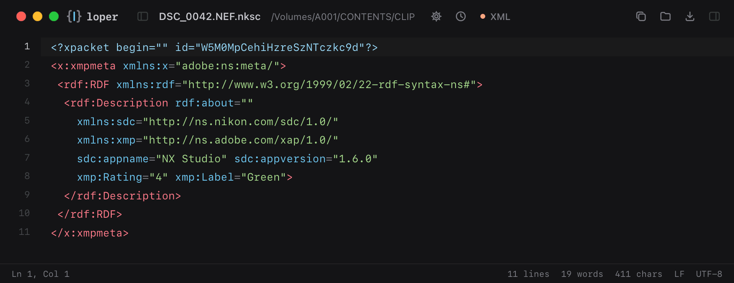Image resolution: width=734 pixels, height=283 pixels.
Task: Close the window with the red button
Action: (x=21, y=16)
